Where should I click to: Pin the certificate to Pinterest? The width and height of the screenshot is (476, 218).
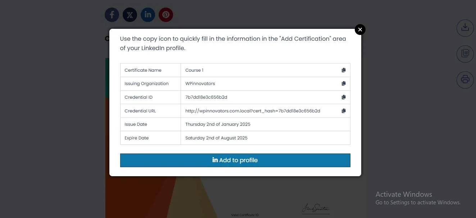[166, 15]
